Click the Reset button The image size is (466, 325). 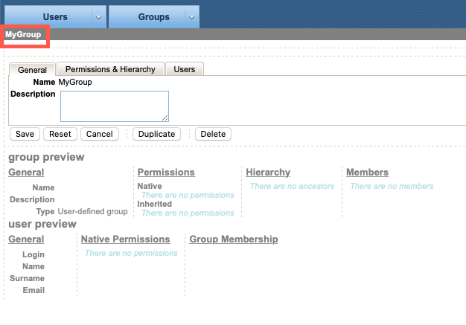pyautogui.click(x=60, y=134)
